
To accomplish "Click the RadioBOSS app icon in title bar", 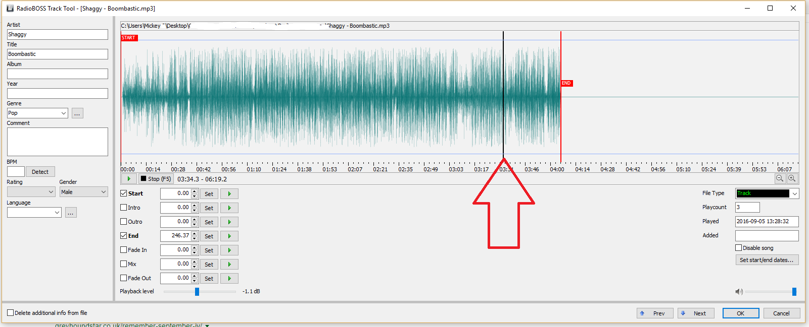I will coord(10,8).
